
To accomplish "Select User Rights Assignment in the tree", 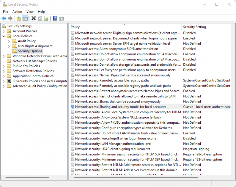I will click(x=35, y=46).
